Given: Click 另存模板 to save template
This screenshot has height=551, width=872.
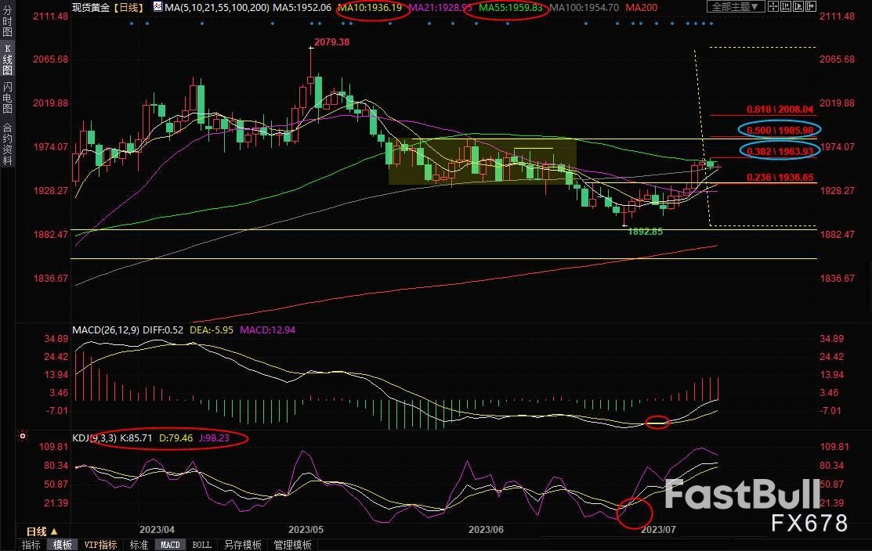Looking at the screenshot, I should (x=242, y=545).
